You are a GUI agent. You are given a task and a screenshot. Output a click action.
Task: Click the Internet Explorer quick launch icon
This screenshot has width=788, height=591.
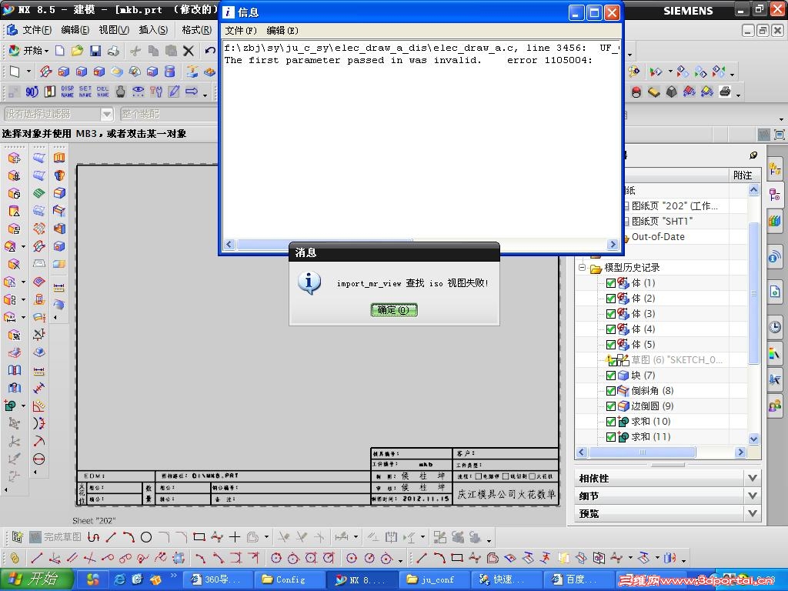point(119,579)
